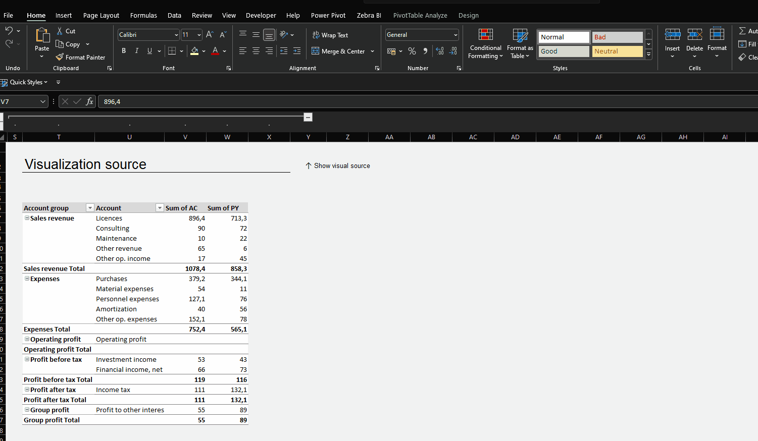Open Format as Table gallery

[x=520, y=44]
